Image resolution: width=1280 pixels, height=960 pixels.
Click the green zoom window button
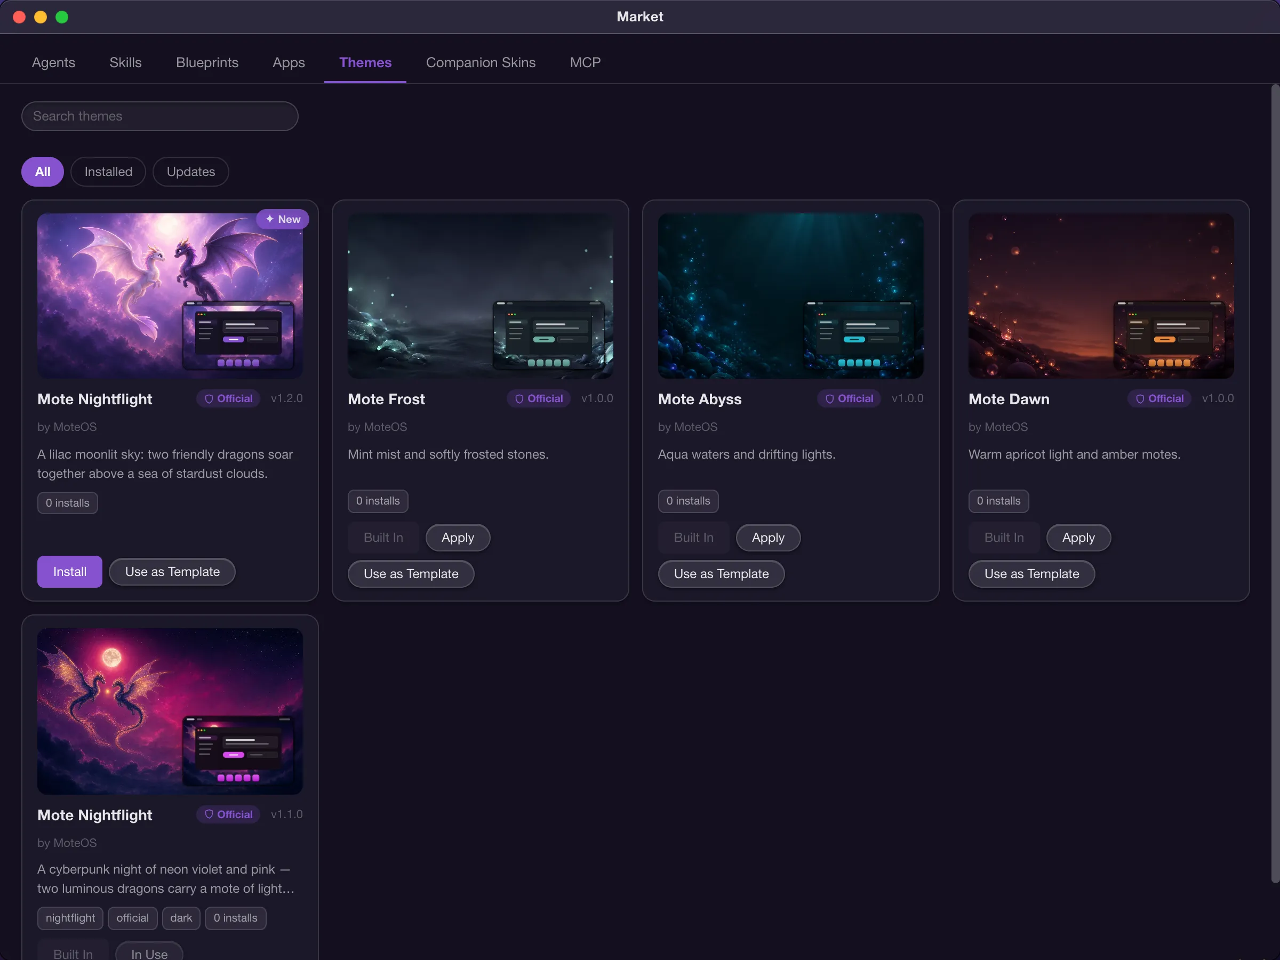click(x=62, y=17)
